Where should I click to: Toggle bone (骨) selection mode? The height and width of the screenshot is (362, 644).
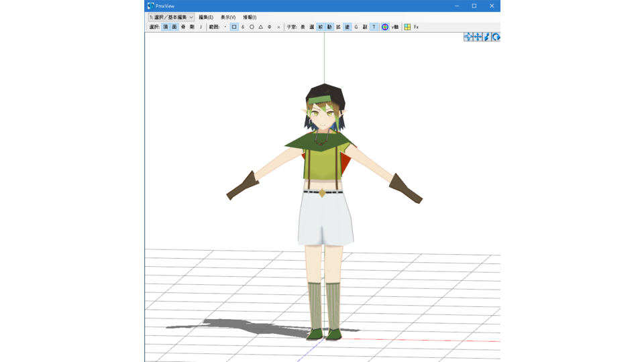click(x=183, y=27)
